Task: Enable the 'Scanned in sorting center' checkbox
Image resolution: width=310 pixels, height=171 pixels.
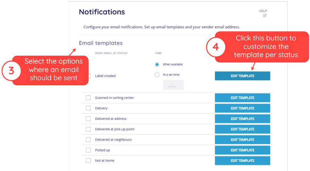Action: pos(88,98)
